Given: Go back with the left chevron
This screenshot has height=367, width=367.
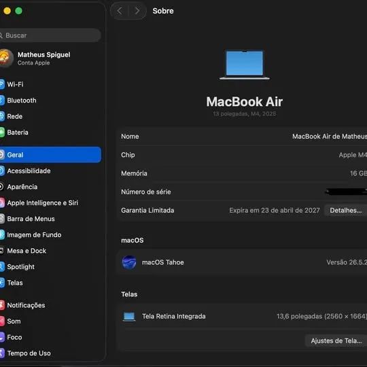Looking at the screenshot, I should click(120, 11).
